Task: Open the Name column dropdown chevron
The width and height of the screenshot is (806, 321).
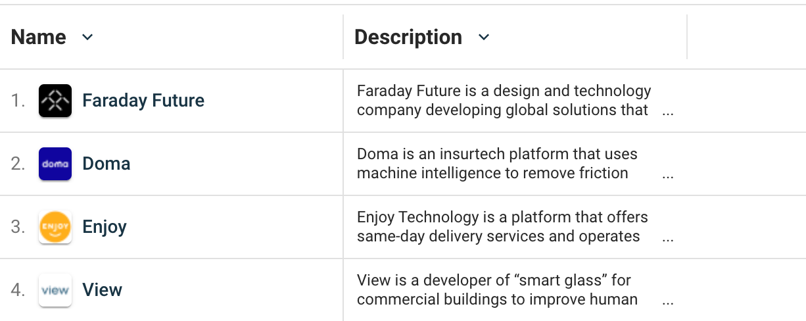Action: point(87,37)
